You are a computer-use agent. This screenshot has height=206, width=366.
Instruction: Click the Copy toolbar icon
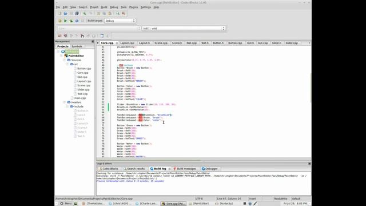(104, 14)
